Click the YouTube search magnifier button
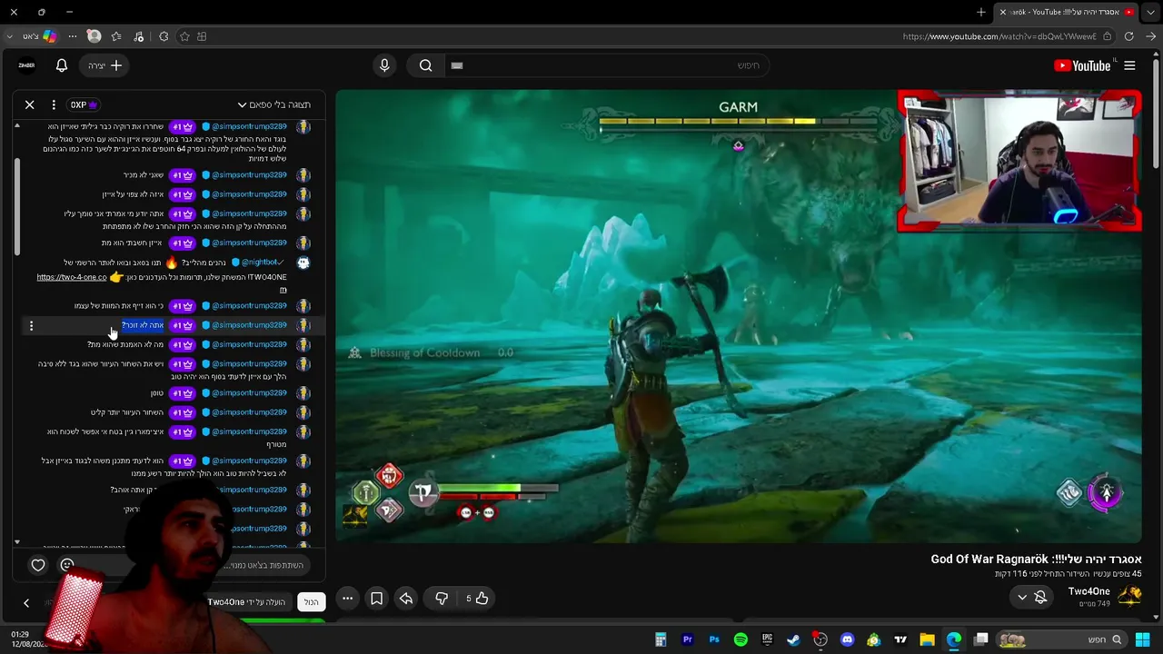 point(425,65)
